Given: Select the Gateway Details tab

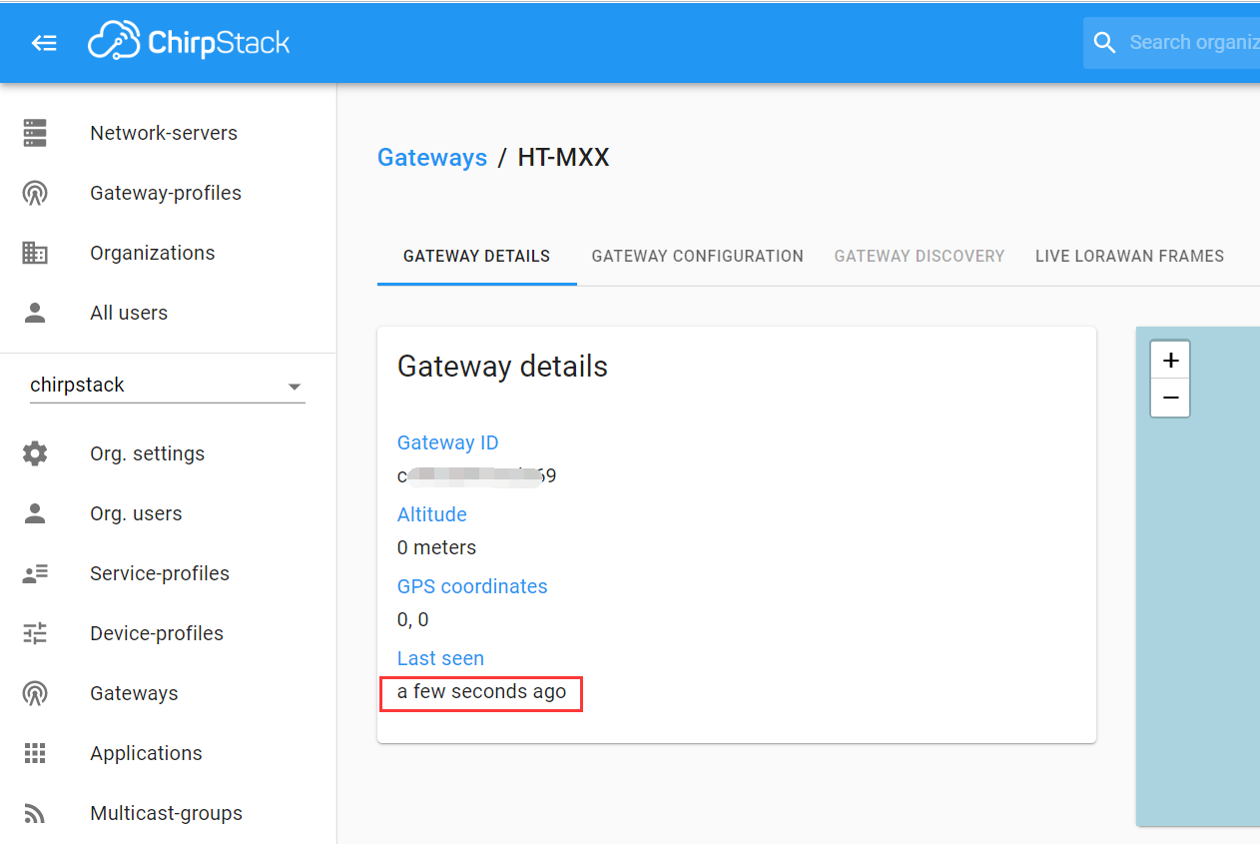Looking at the screenshot, I should pyautogui.click(x=476, y=256).
